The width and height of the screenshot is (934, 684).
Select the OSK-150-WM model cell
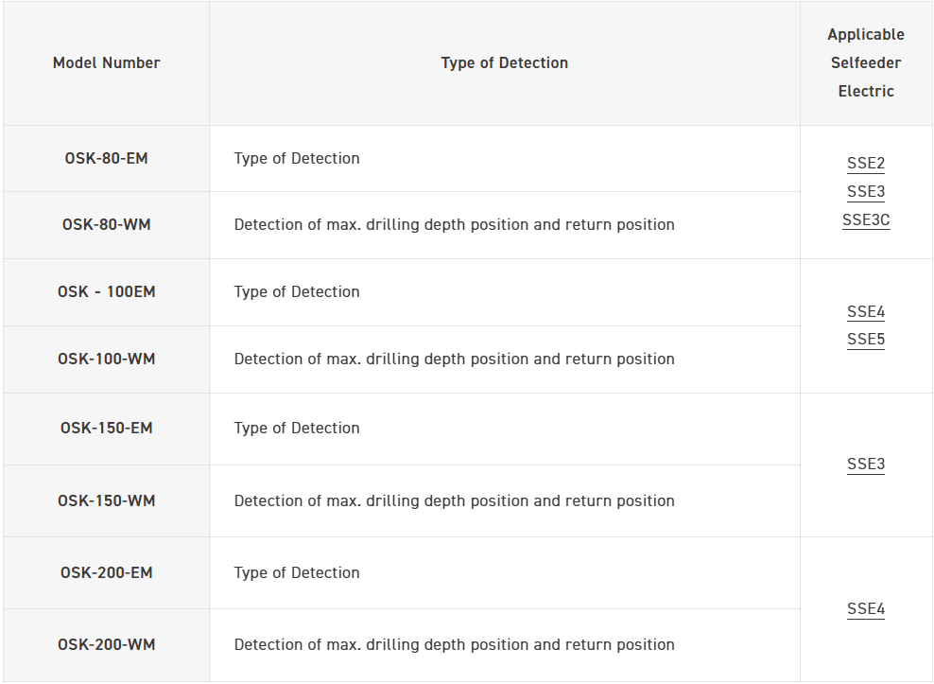click(x=106, y=501)
